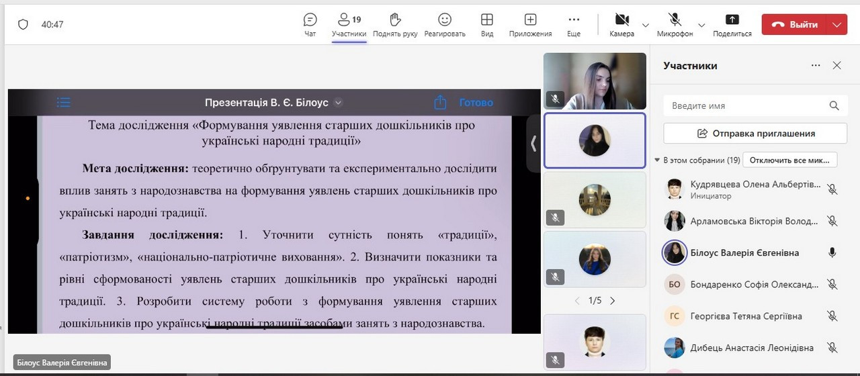Expand the microphone options dropdown arrow

(x=701, y=25)
